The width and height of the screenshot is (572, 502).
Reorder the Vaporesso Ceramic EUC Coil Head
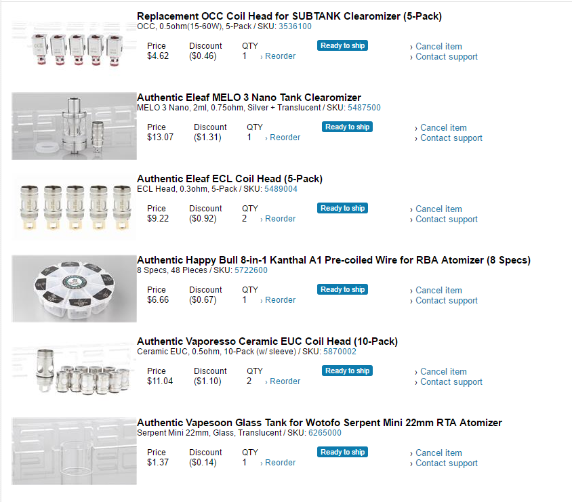click(x=285, y=381)
